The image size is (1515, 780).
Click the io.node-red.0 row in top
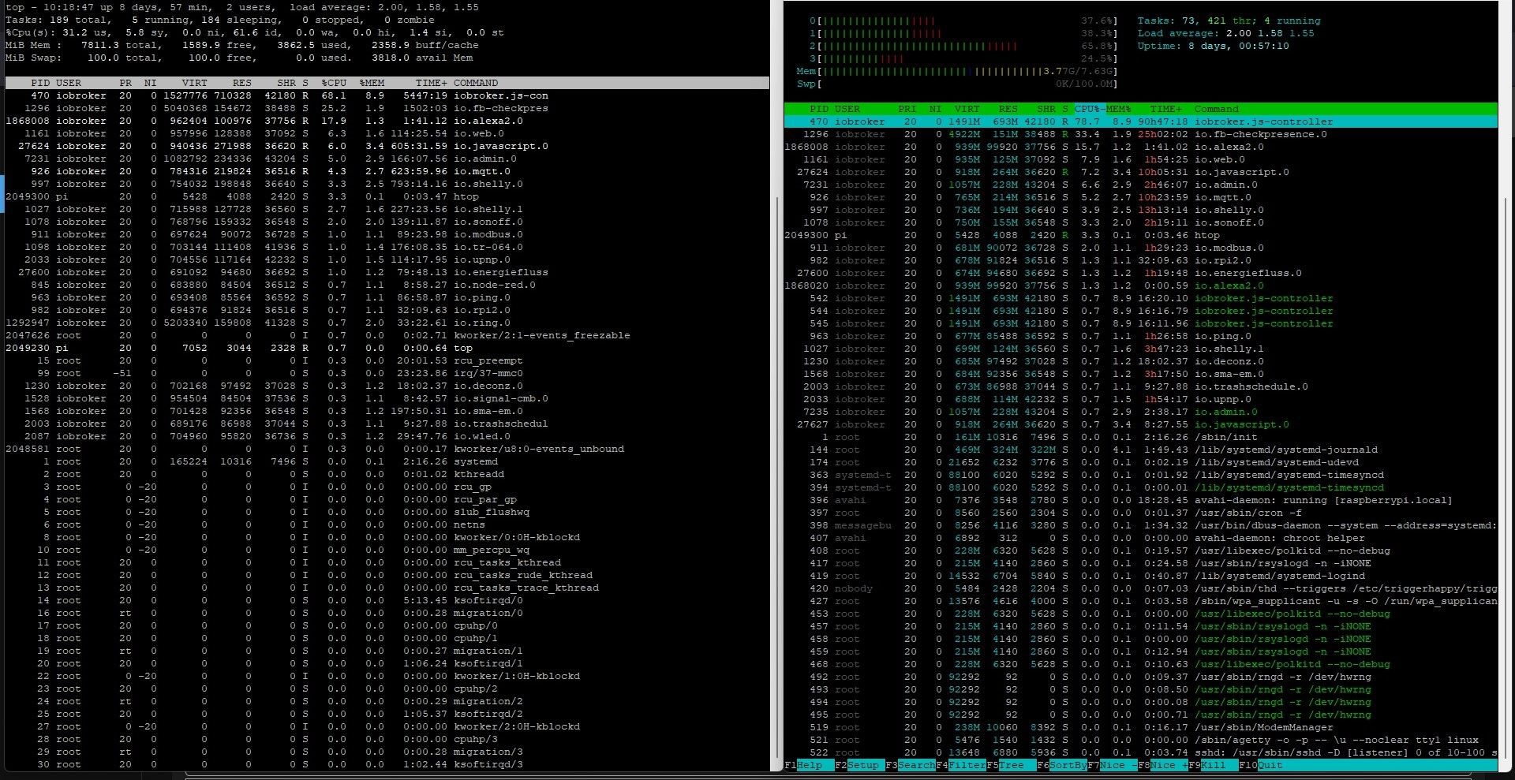pos(387,285)
